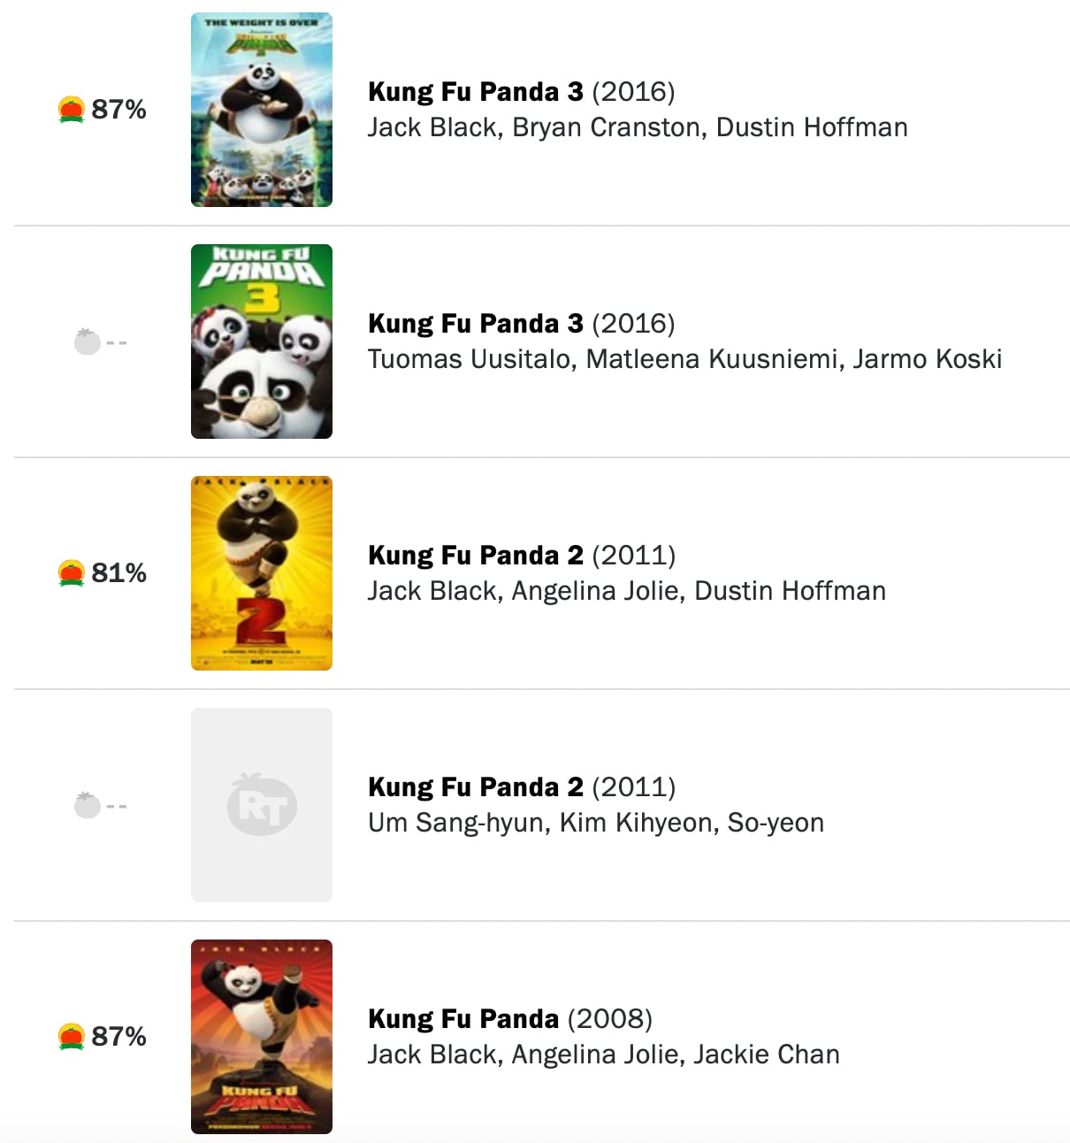Open the Kung Fu Panda 3 (2016) title link
This screenshot has width=1070, height=1143.
pyautogui.click(x=475, y=91)
